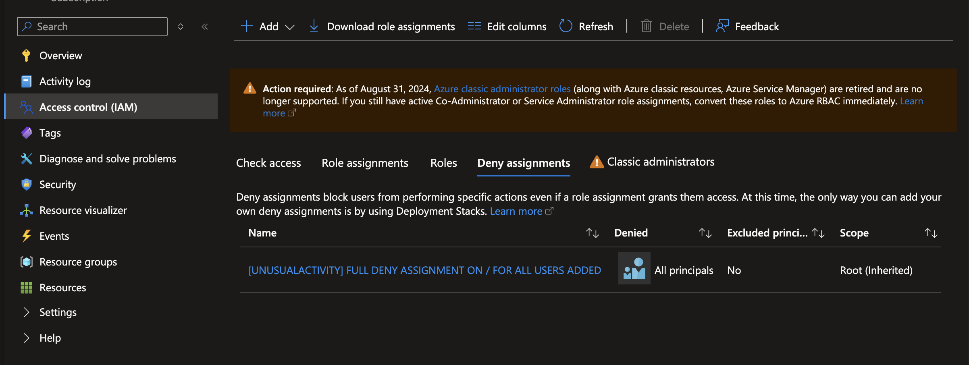This screenshot has height=365, width=969.
Task: Open the Add dropdown chevron
Action: (x=290, y=27)
